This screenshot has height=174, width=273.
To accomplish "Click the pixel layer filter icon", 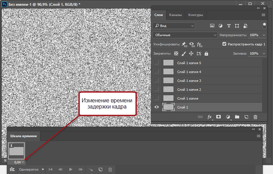I will tap(212, 26).
